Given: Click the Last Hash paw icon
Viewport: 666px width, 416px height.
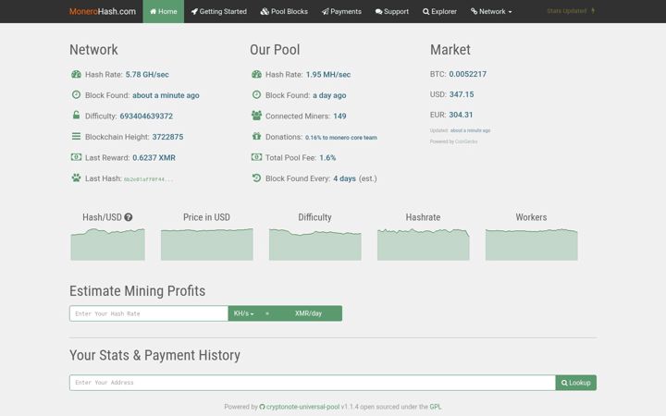Looking at the screenshot, I should coord(76,177).
